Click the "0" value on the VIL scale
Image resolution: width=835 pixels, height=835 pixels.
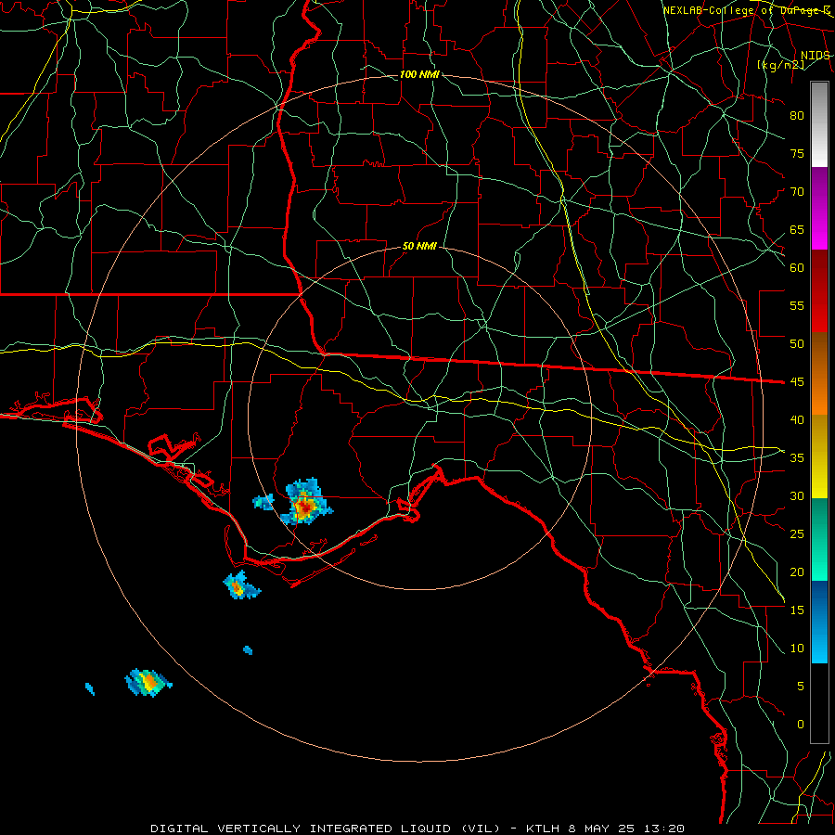click(801, 725)
